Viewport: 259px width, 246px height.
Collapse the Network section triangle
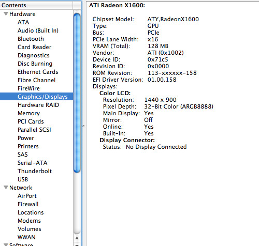(x=6, y=188)
